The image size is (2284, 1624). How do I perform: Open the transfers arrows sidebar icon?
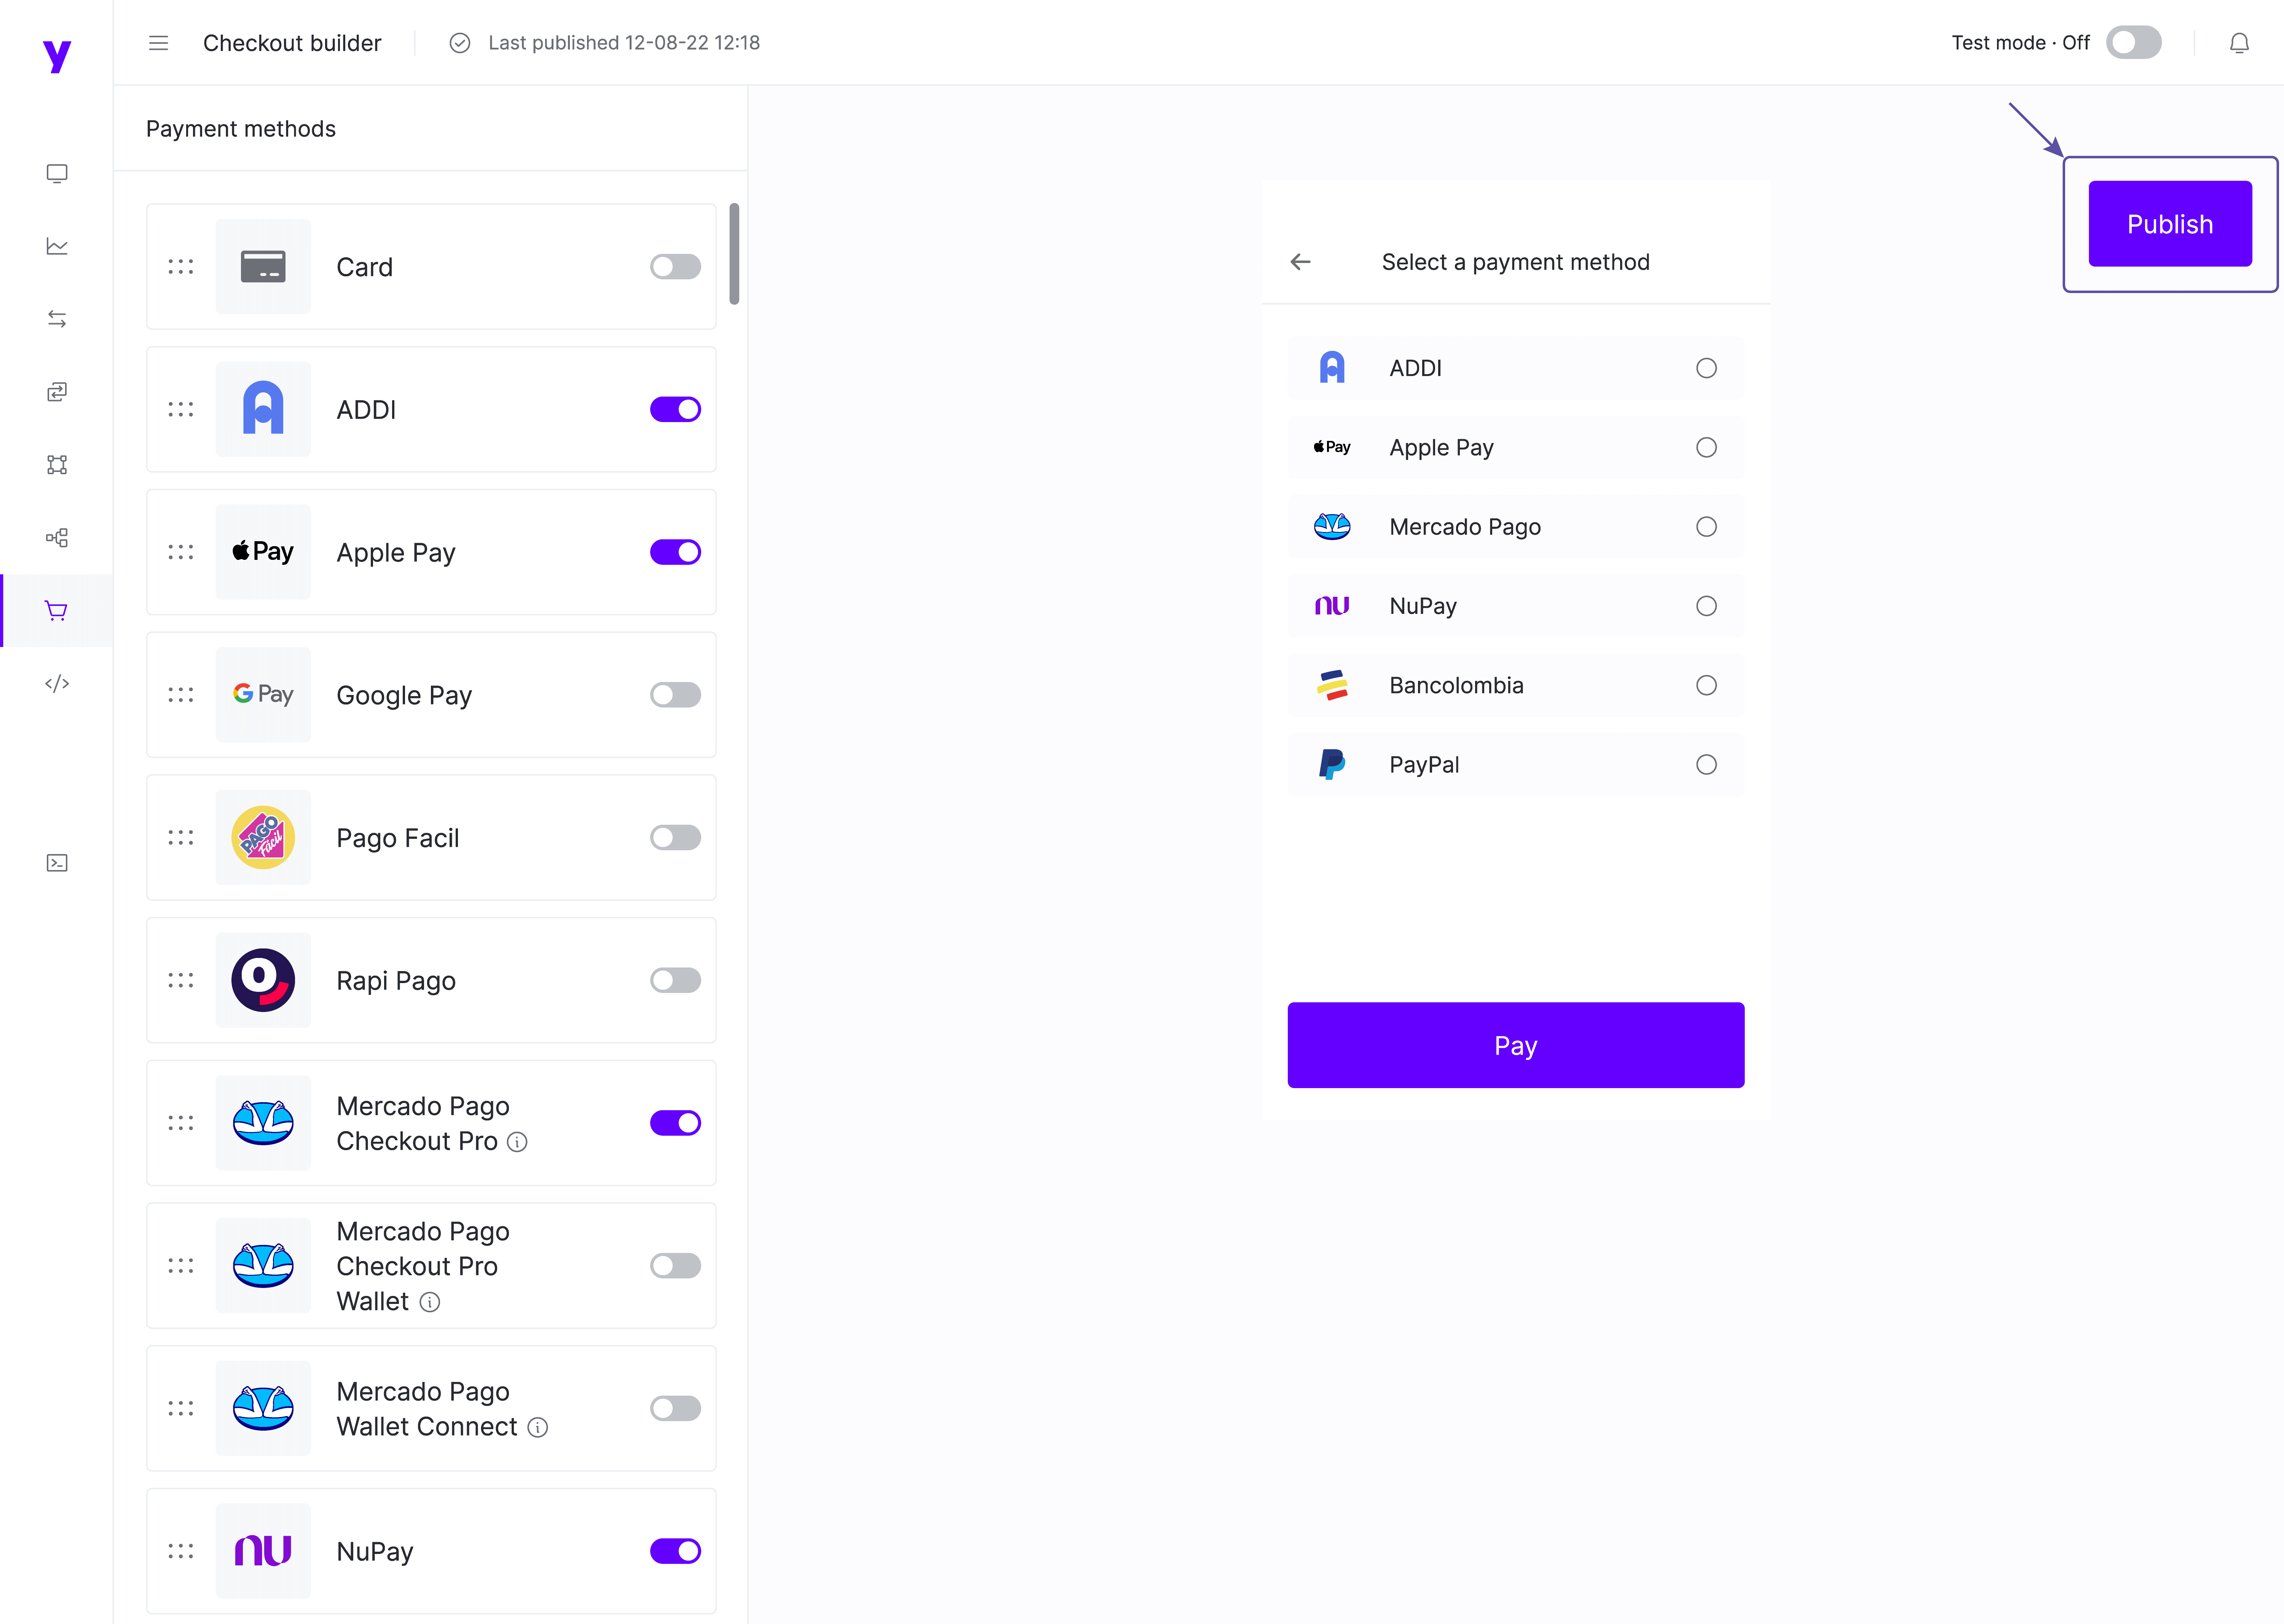tap(57, 319)
